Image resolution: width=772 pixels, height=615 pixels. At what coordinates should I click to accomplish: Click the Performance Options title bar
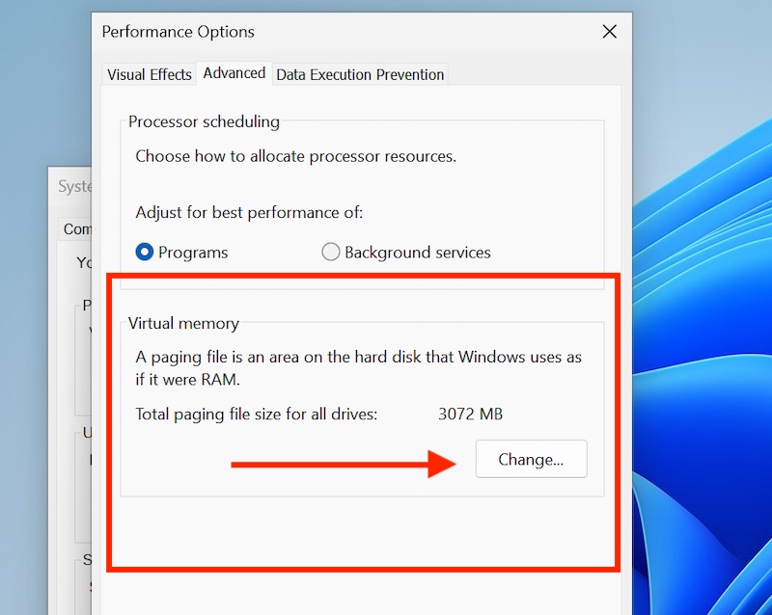coord(289,31)
